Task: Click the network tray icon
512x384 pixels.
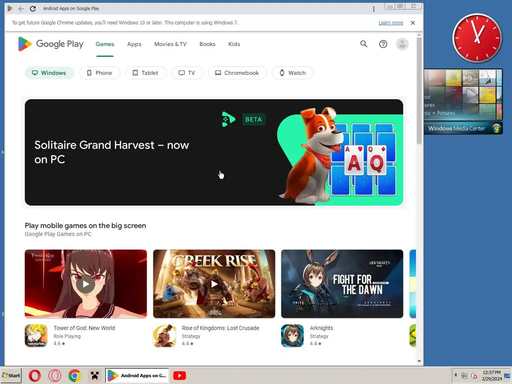Action: 464,376
